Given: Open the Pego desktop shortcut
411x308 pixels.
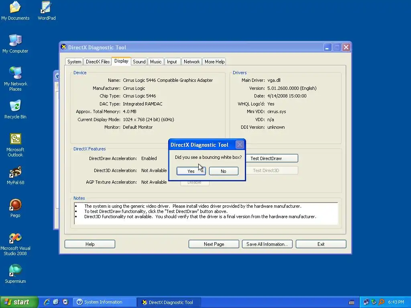Looking at the screenshot, I should (15, 208).
